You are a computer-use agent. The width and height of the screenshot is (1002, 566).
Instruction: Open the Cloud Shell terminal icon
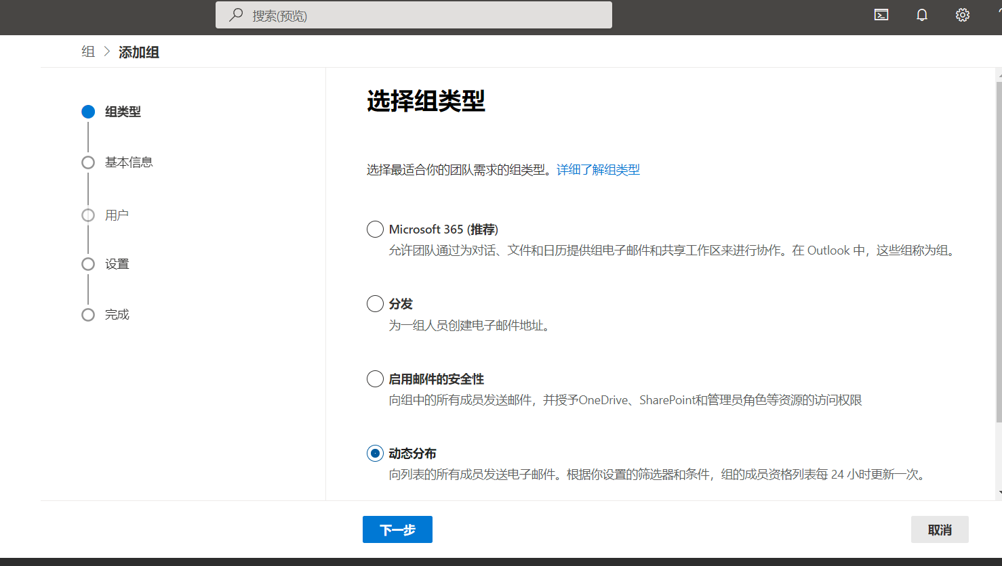(x=881, y=15)
